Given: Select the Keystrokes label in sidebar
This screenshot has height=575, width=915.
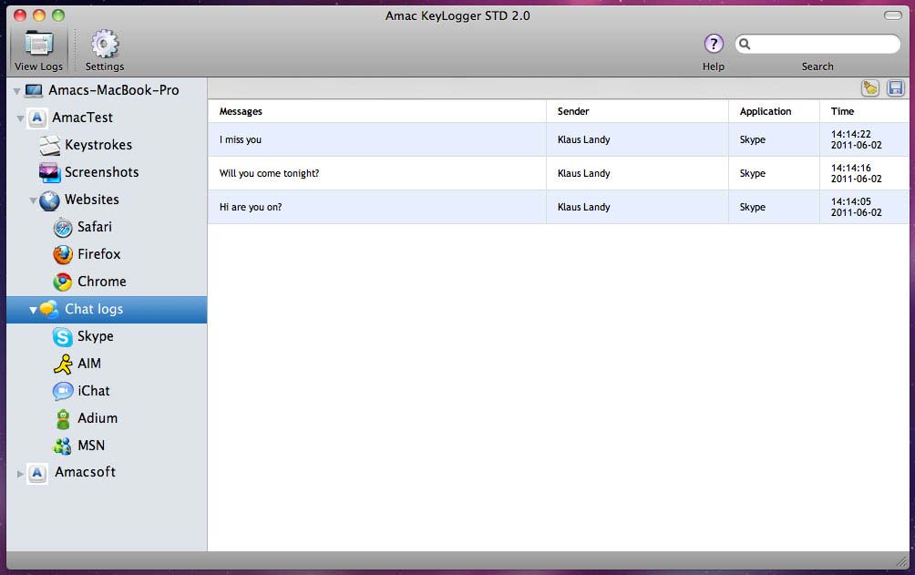Looking at the screenshot, I should 98,146.
